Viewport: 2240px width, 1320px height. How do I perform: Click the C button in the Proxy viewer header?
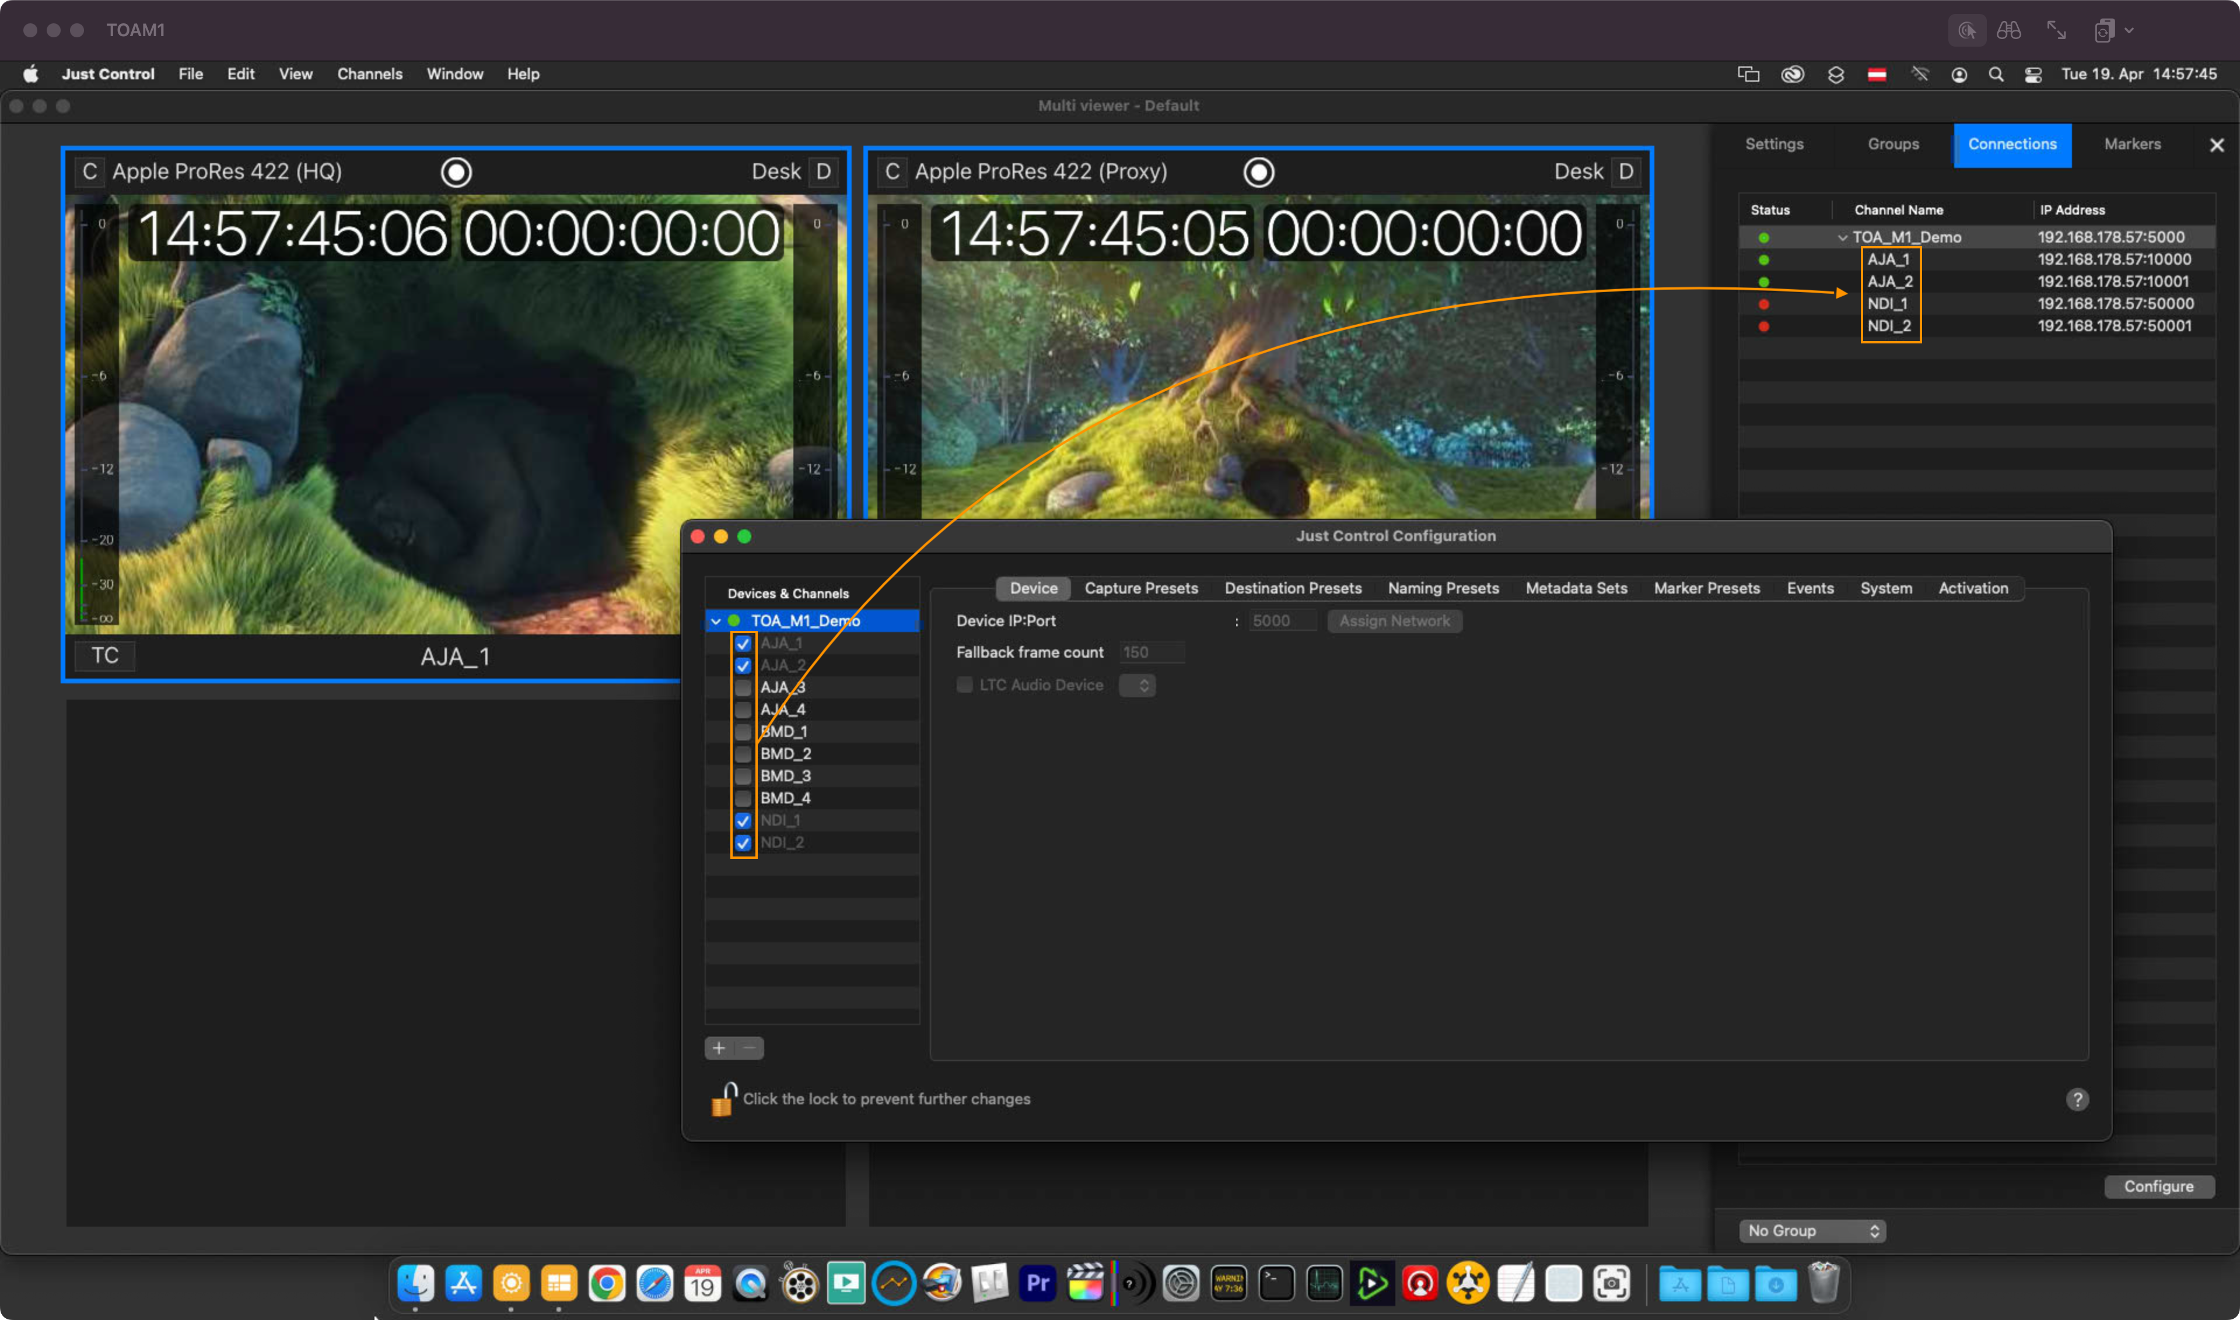click(892, 171)
